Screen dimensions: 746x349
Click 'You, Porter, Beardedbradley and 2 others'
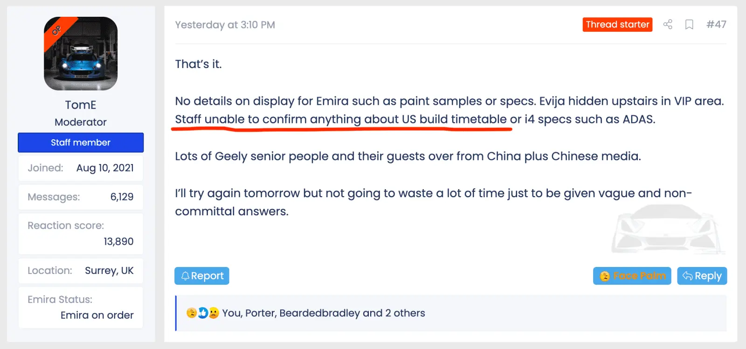[x=323, y=313]
